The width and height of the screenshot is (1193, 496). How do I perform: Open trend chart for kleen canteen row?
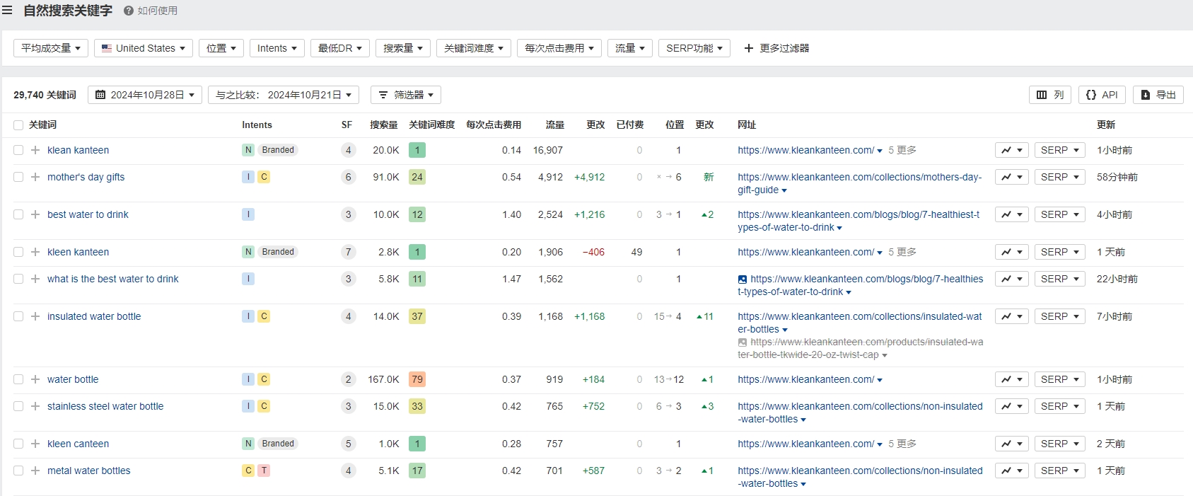(x=1011, y=444)
